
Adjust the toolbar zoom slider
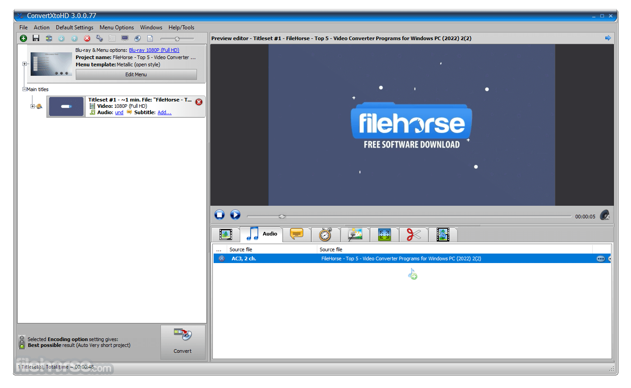coord(177,39)
